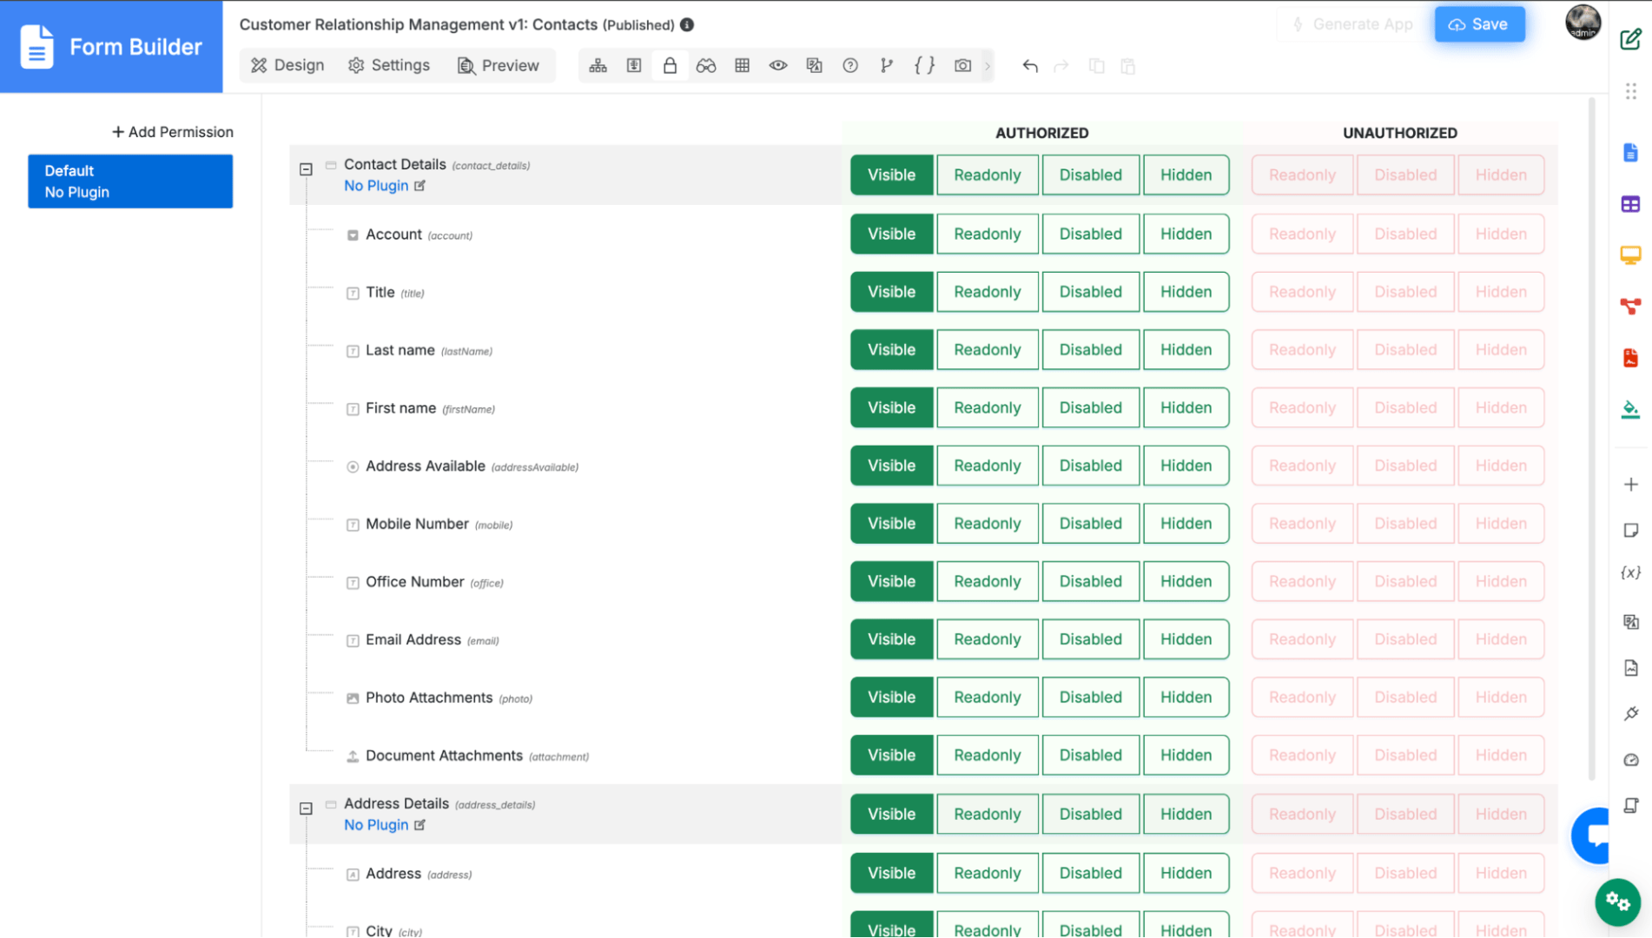Click the binoculars icon in the toolbar
The width and height of the screenshot is (1652, 938).
tap(705, 66)
